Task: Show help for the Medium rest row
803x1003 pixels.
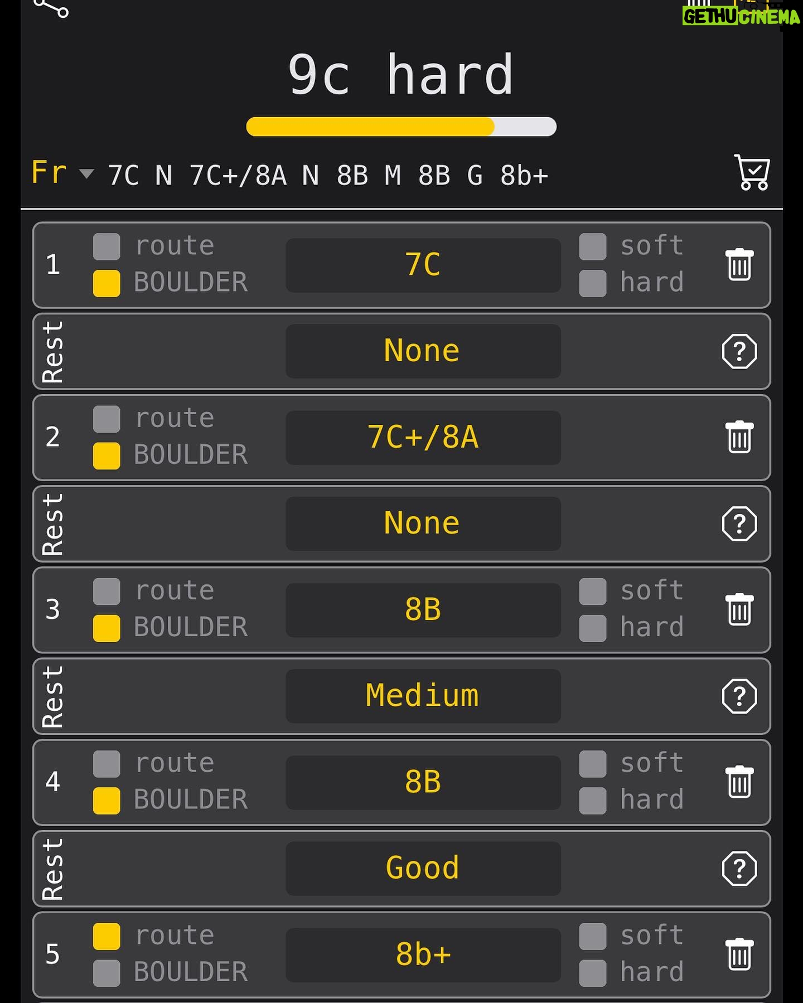Action: 739,696
